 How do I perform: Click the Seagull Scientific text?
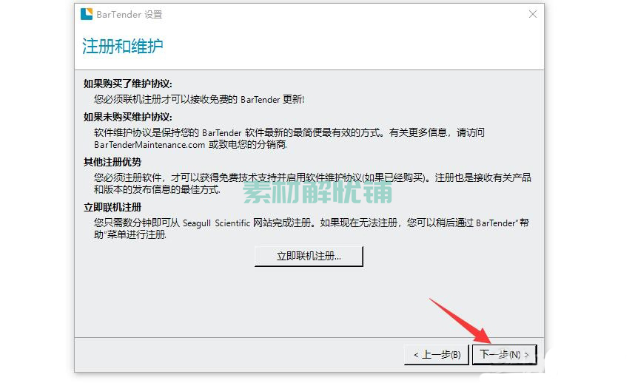pos(216,223)
